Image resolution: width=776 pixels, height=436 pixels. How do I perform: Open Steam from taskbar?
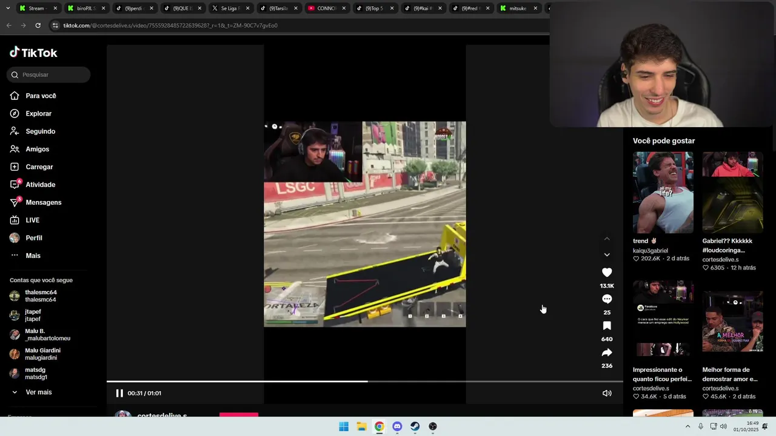click(x=415, y=426)
